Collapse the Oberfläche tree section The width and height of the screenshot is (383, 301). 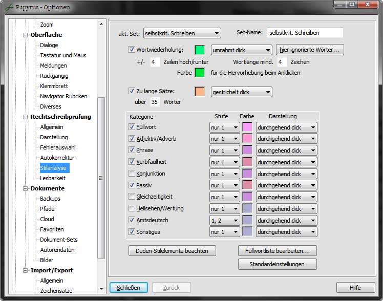25,35
